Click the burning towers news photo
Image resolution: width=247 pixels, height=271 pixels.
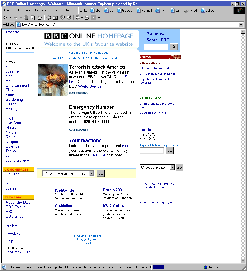53,80
